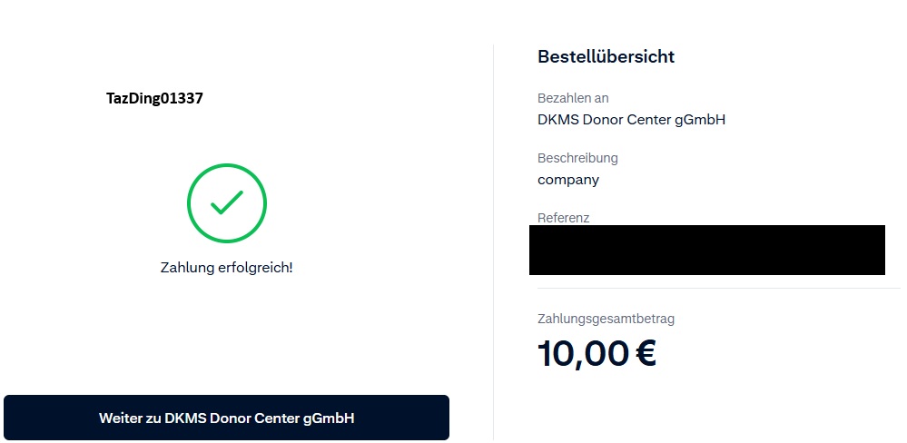Click the green checkmark success icon
The width and height of the screenshot is (907, 443).
226,203
